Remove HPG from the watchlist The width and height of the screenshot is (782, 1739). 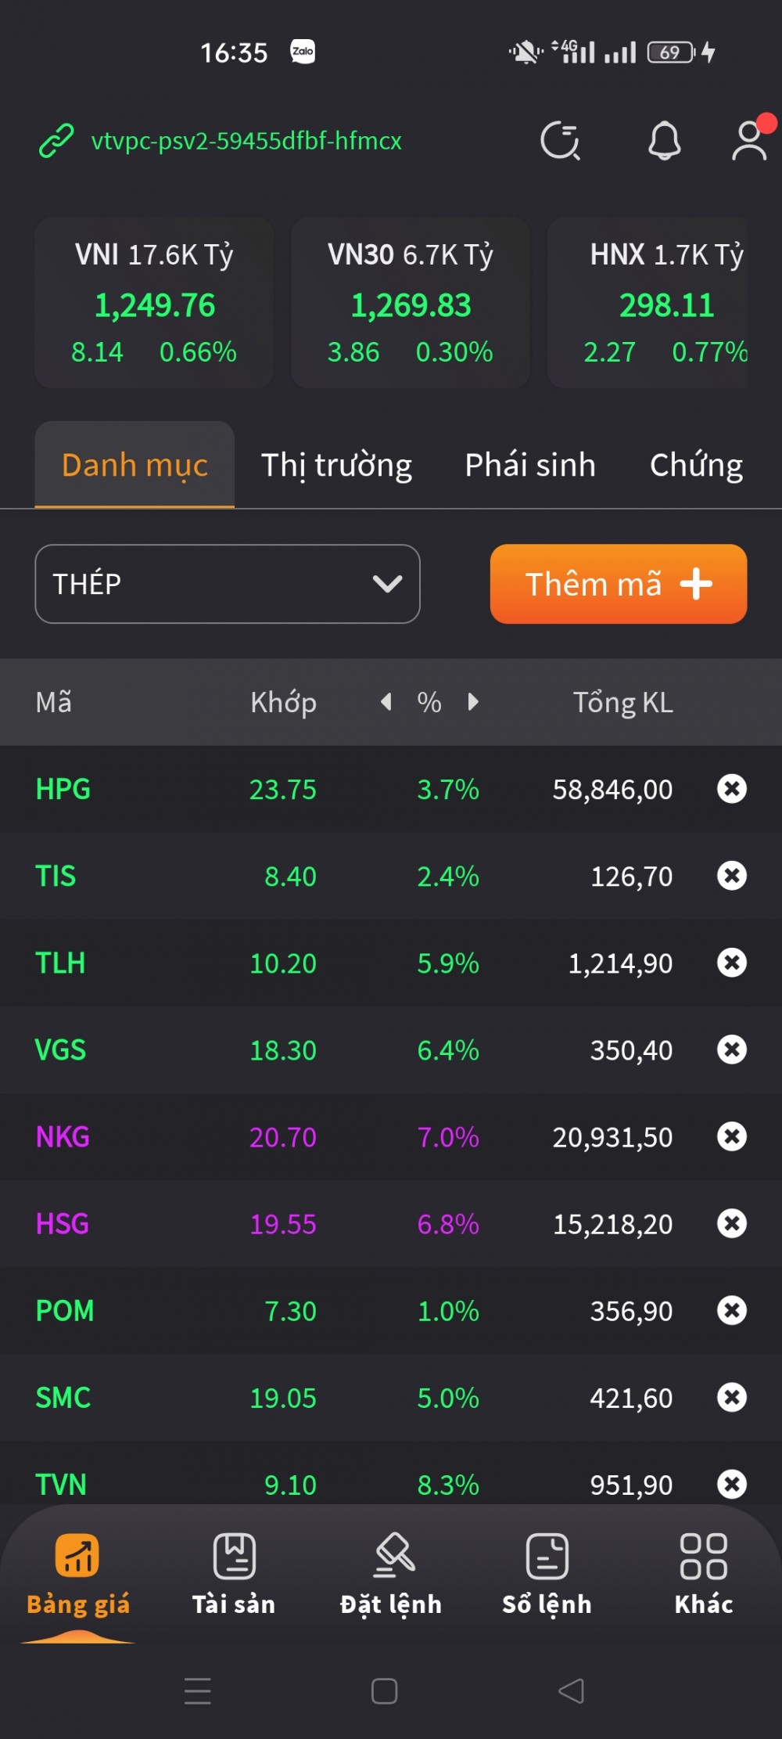pyautogui.click(x=732, y=789)
